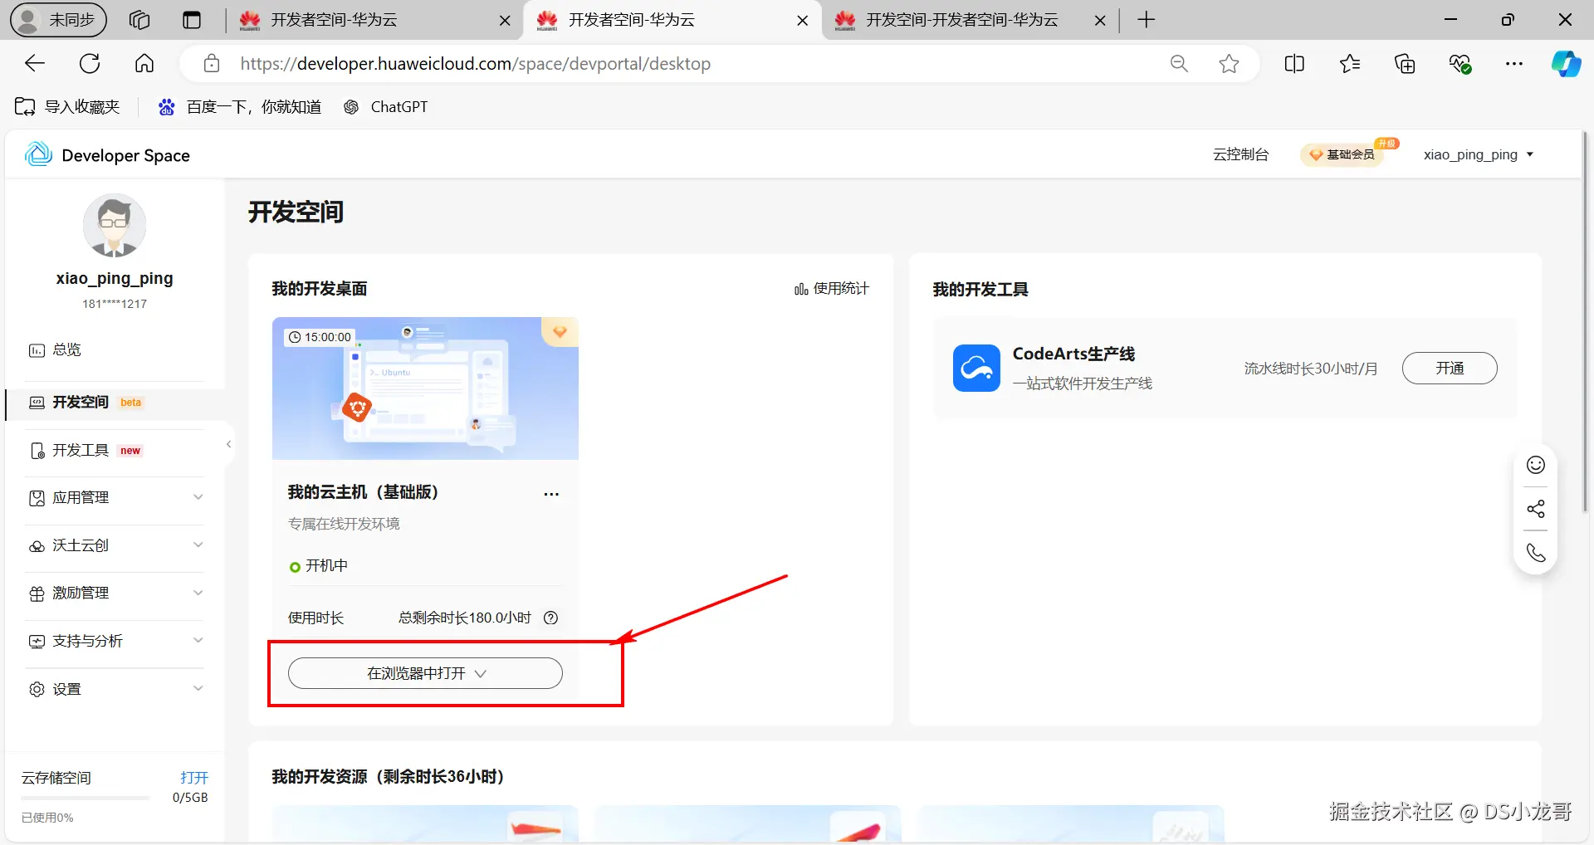Go to browser home page icon
1594x845 pixels.
(144, 63)
